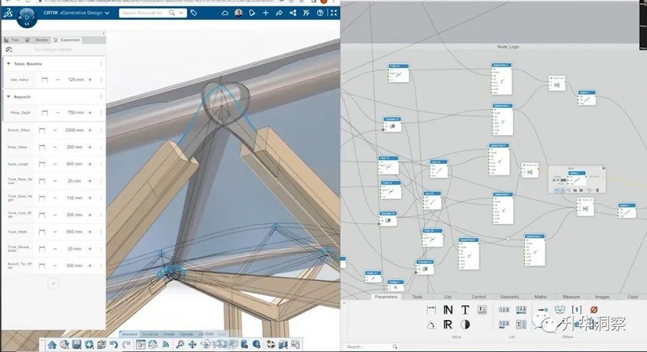
Task: Collapse the Tubes_Baseline section
Action: click(x=9, y=64)
